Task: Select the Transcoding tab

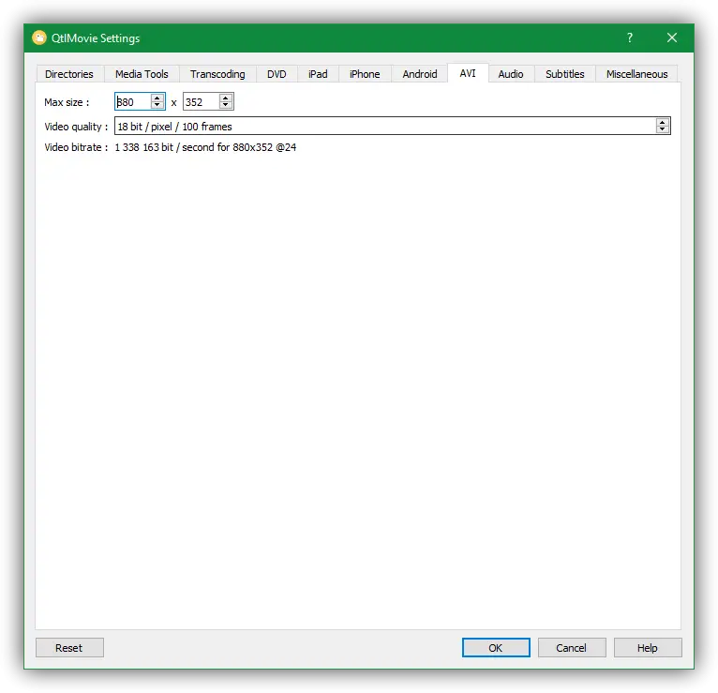Action: coord(217,74)
